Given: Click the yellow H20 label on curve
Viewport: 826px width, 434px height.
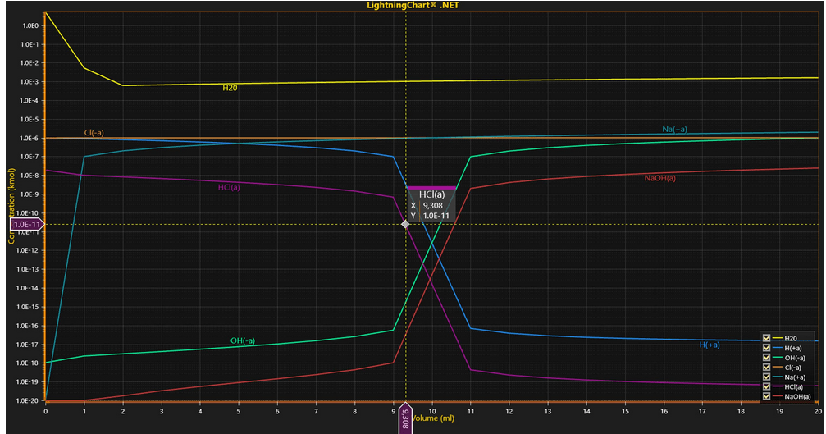Looking at the screenshot, I should click(x=230, y=87).
